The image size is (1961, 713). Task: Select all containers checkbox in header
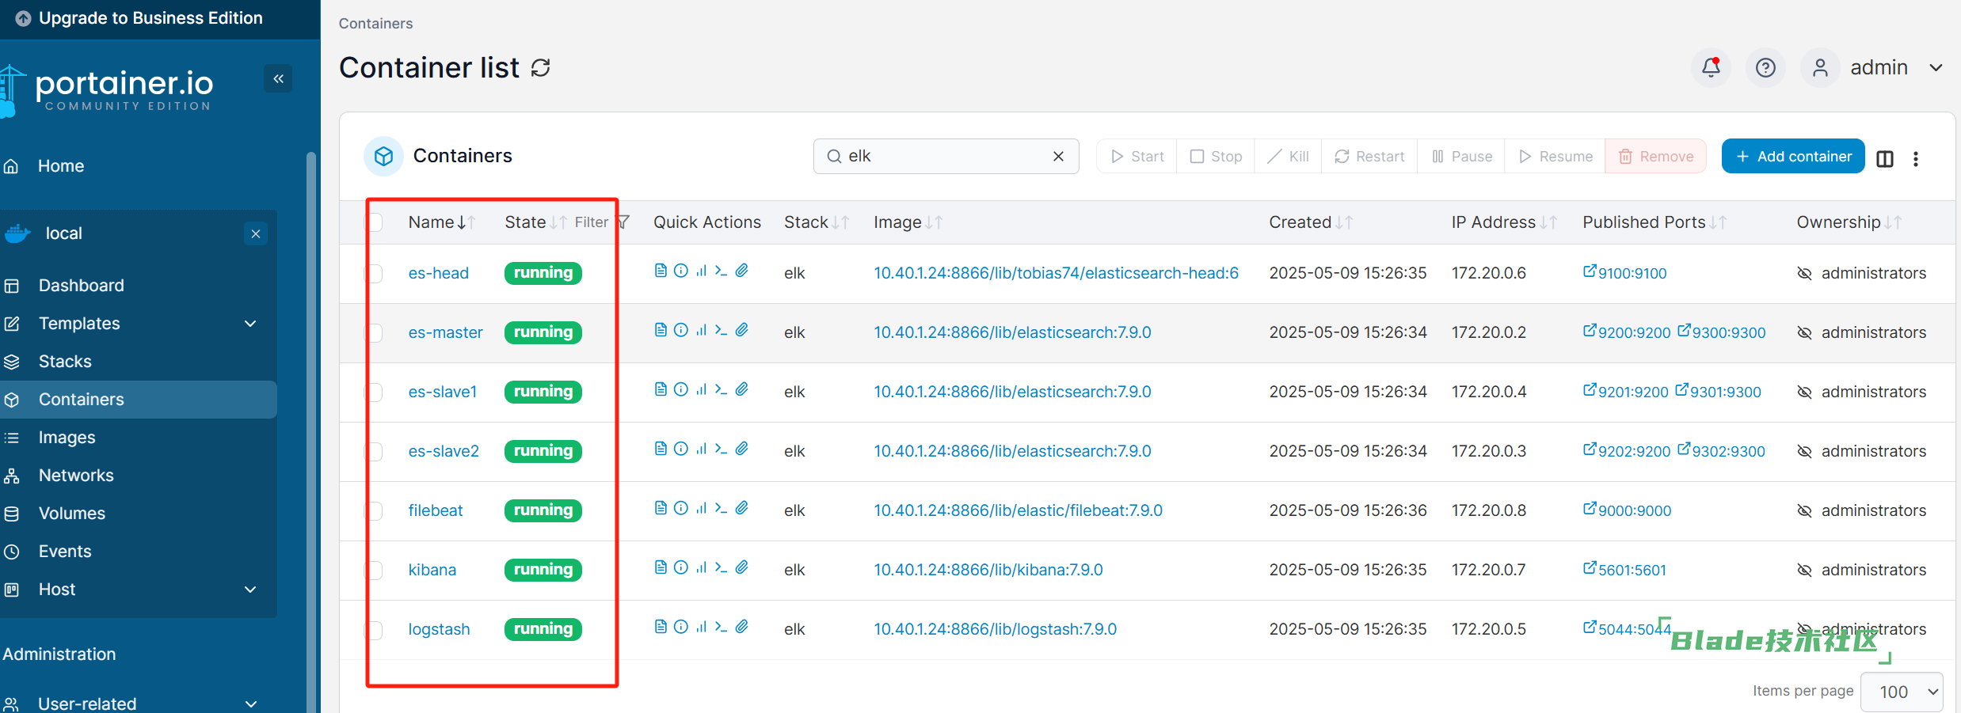(374, 222)
